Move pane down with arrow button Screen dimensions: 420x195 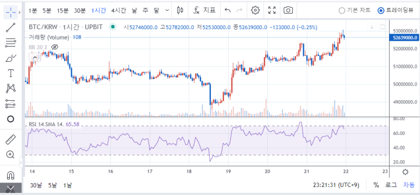click(x=372, y=27)
